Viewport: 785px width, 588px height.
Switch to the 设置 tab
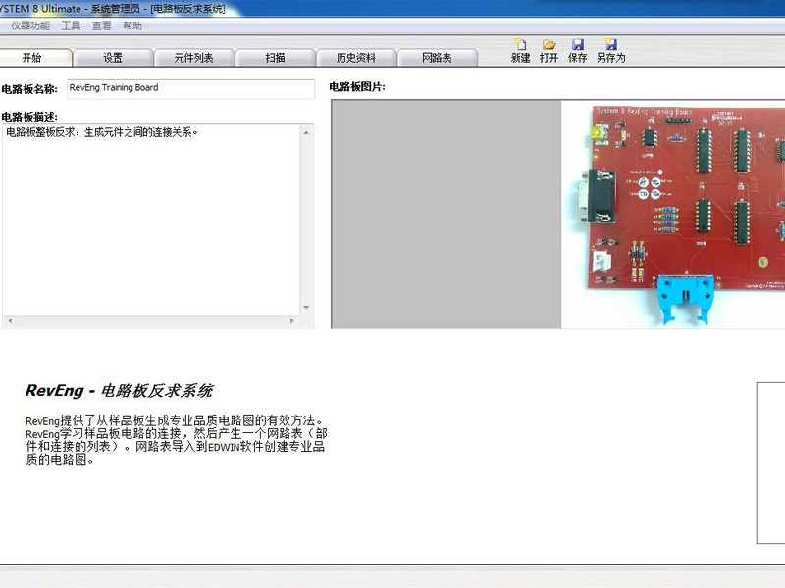pos(113,58)
